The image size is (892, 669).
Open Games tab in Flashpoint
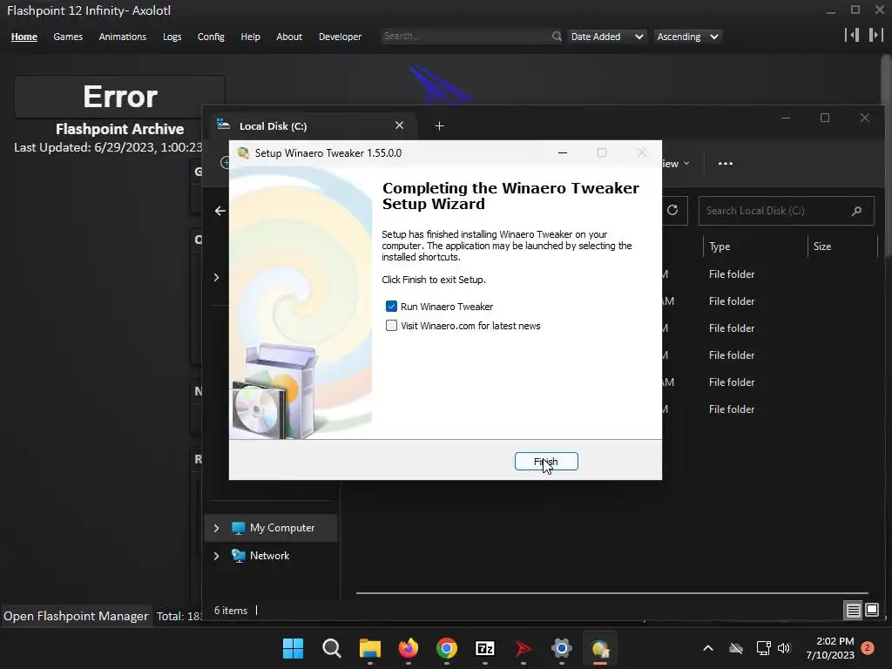click(68, 37)
